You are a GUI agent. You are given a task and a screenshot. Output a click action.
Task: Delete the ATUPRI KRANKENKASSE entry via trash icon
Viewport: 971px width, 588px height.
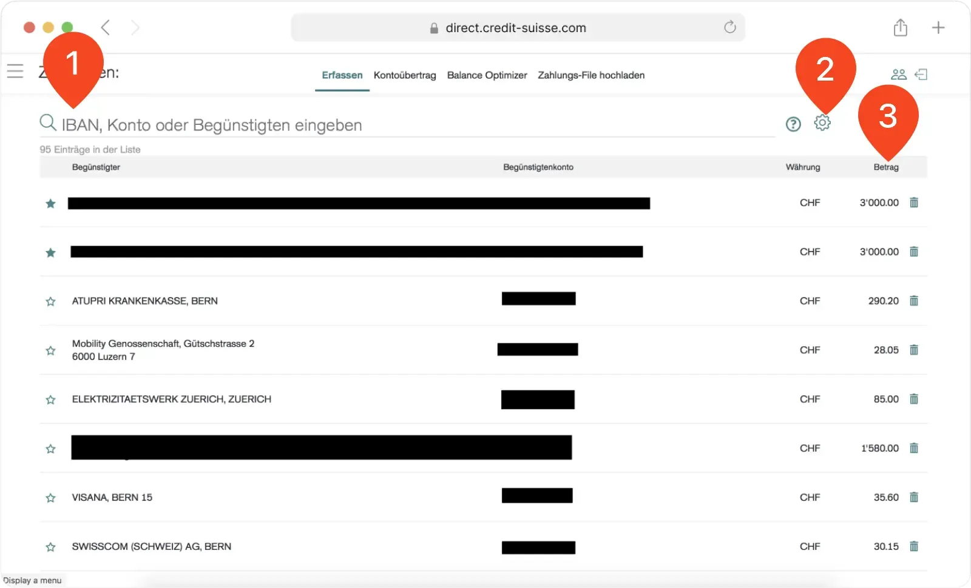[x=914, y=300]
